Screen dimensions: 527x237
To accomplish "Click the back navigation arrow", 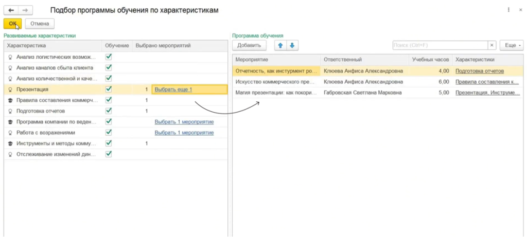I will [11, 10].
